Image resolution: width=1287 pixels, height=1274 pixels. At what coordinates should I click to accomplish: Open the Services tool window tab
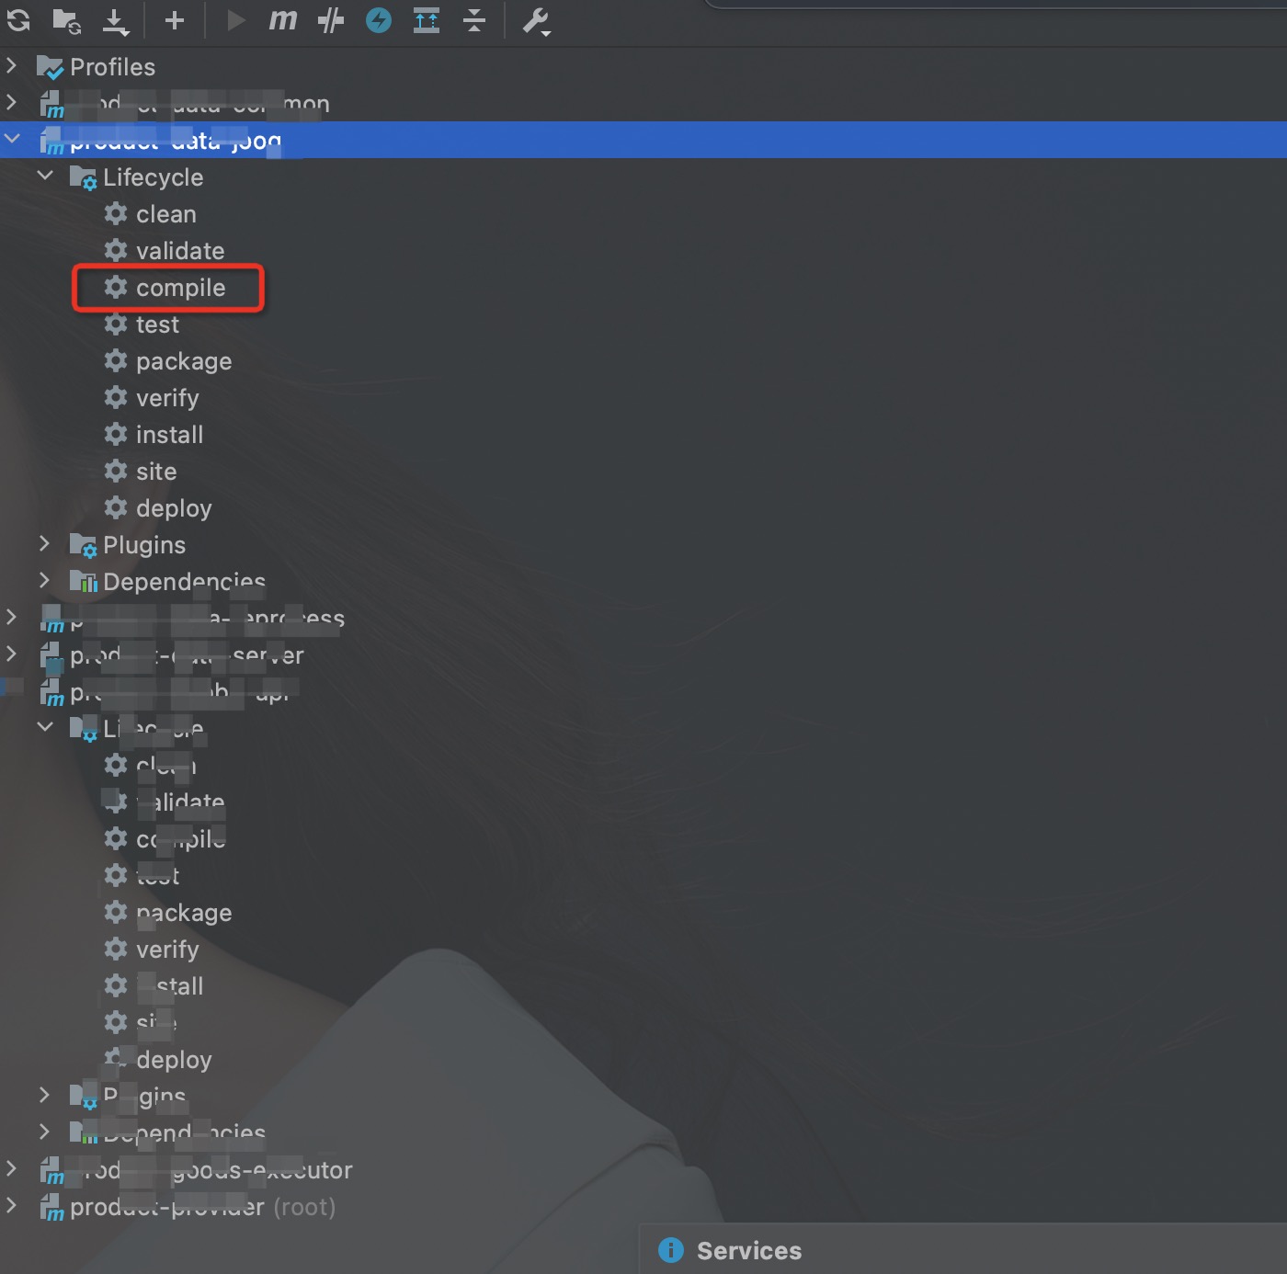pos(749,1250)
